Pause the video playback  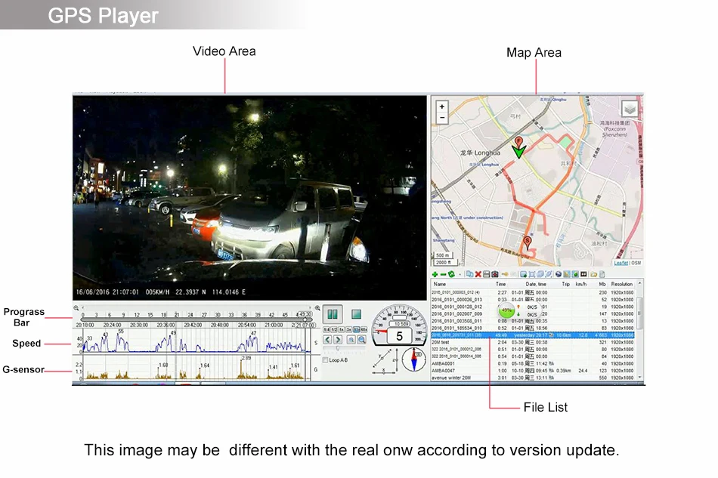click(333, 314)
